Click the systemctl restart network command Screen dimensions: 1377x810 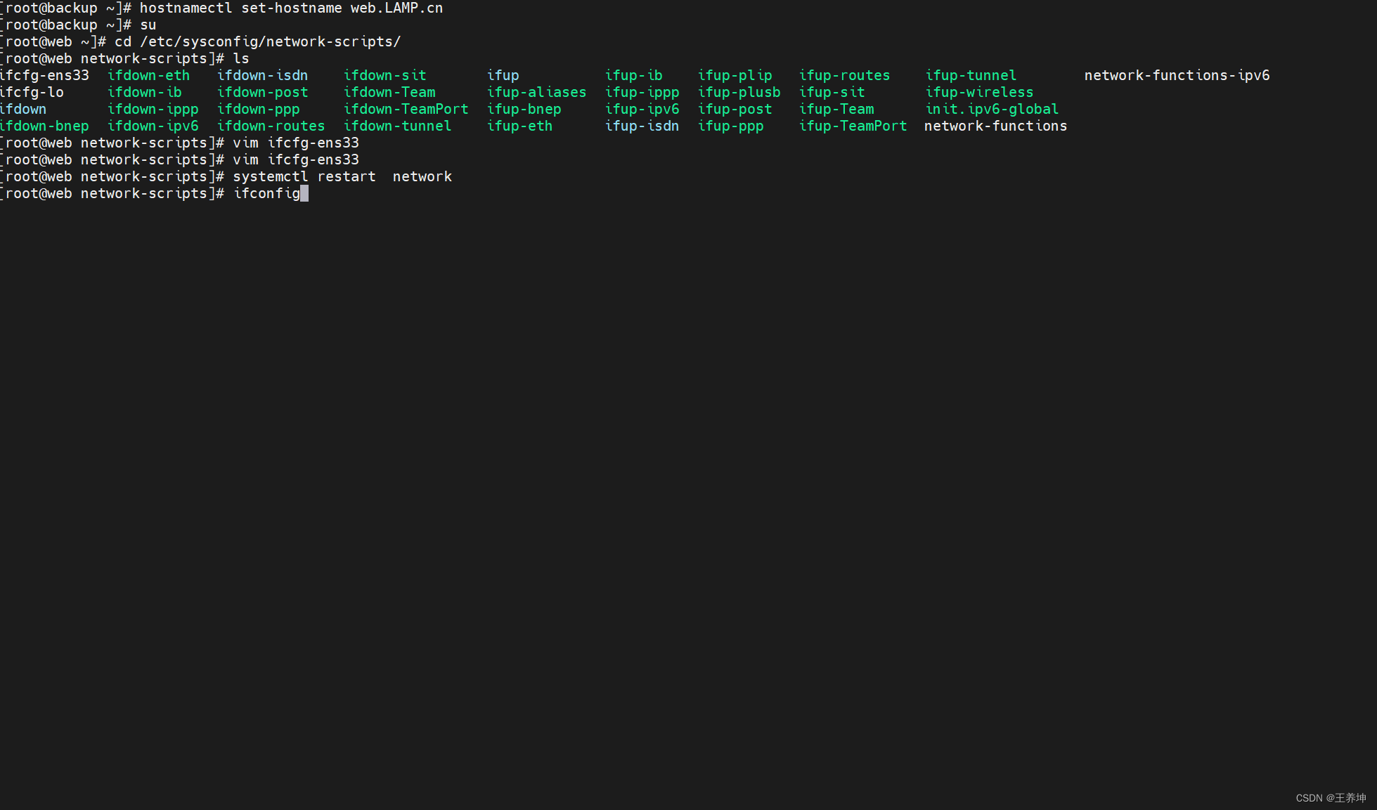[342, 176]
